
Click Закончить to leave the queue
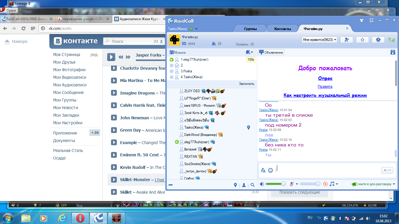tap(247, 84)
